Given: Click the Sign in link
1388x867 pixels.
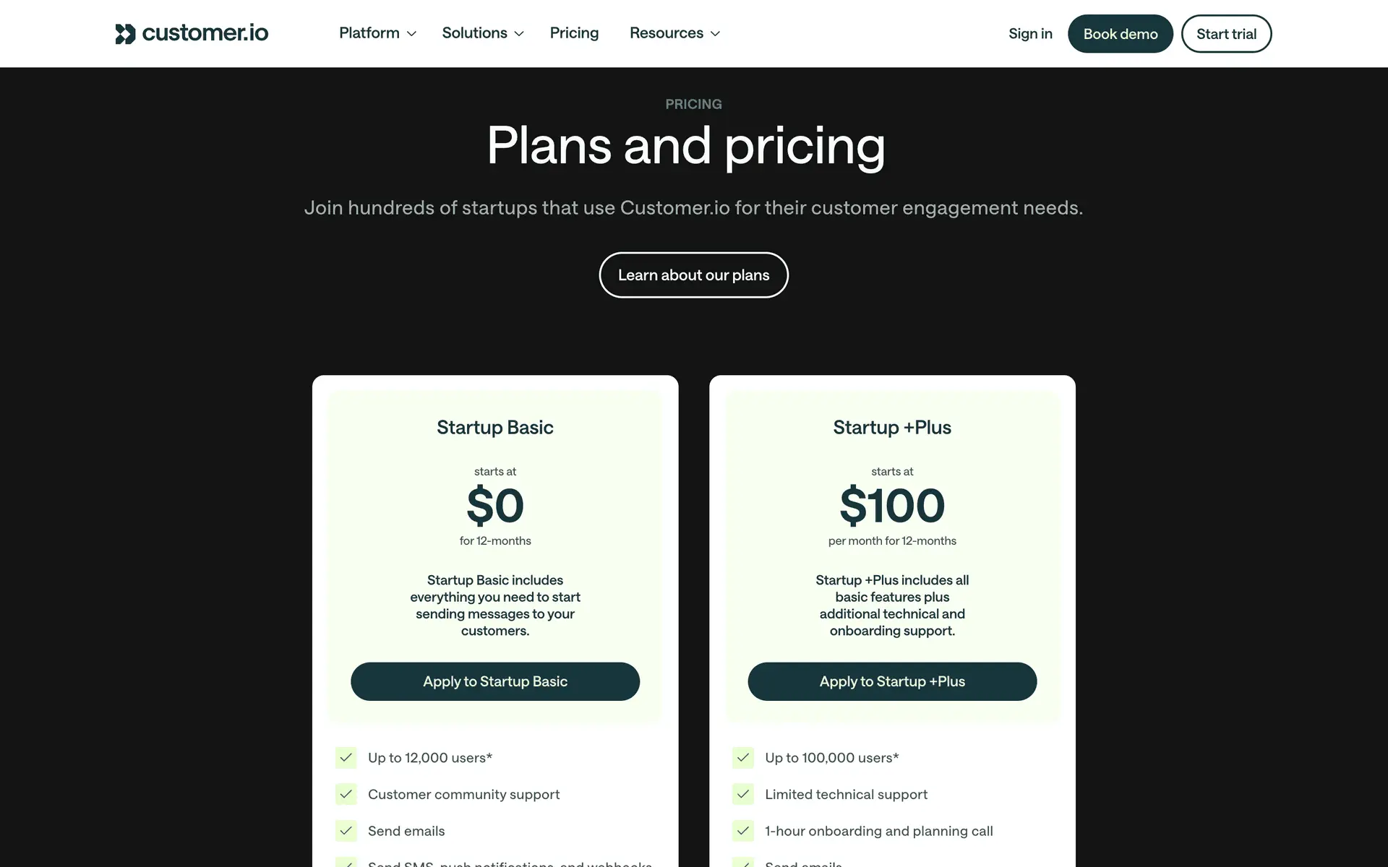Looking at the screenshot, I should click(1030, 34).
